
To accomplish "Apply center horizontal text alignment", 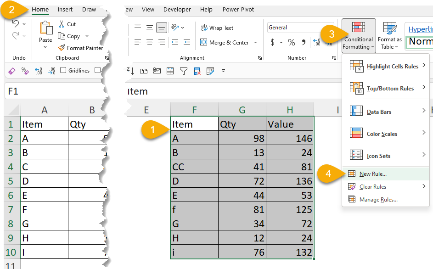I will (x=150, y=42).
